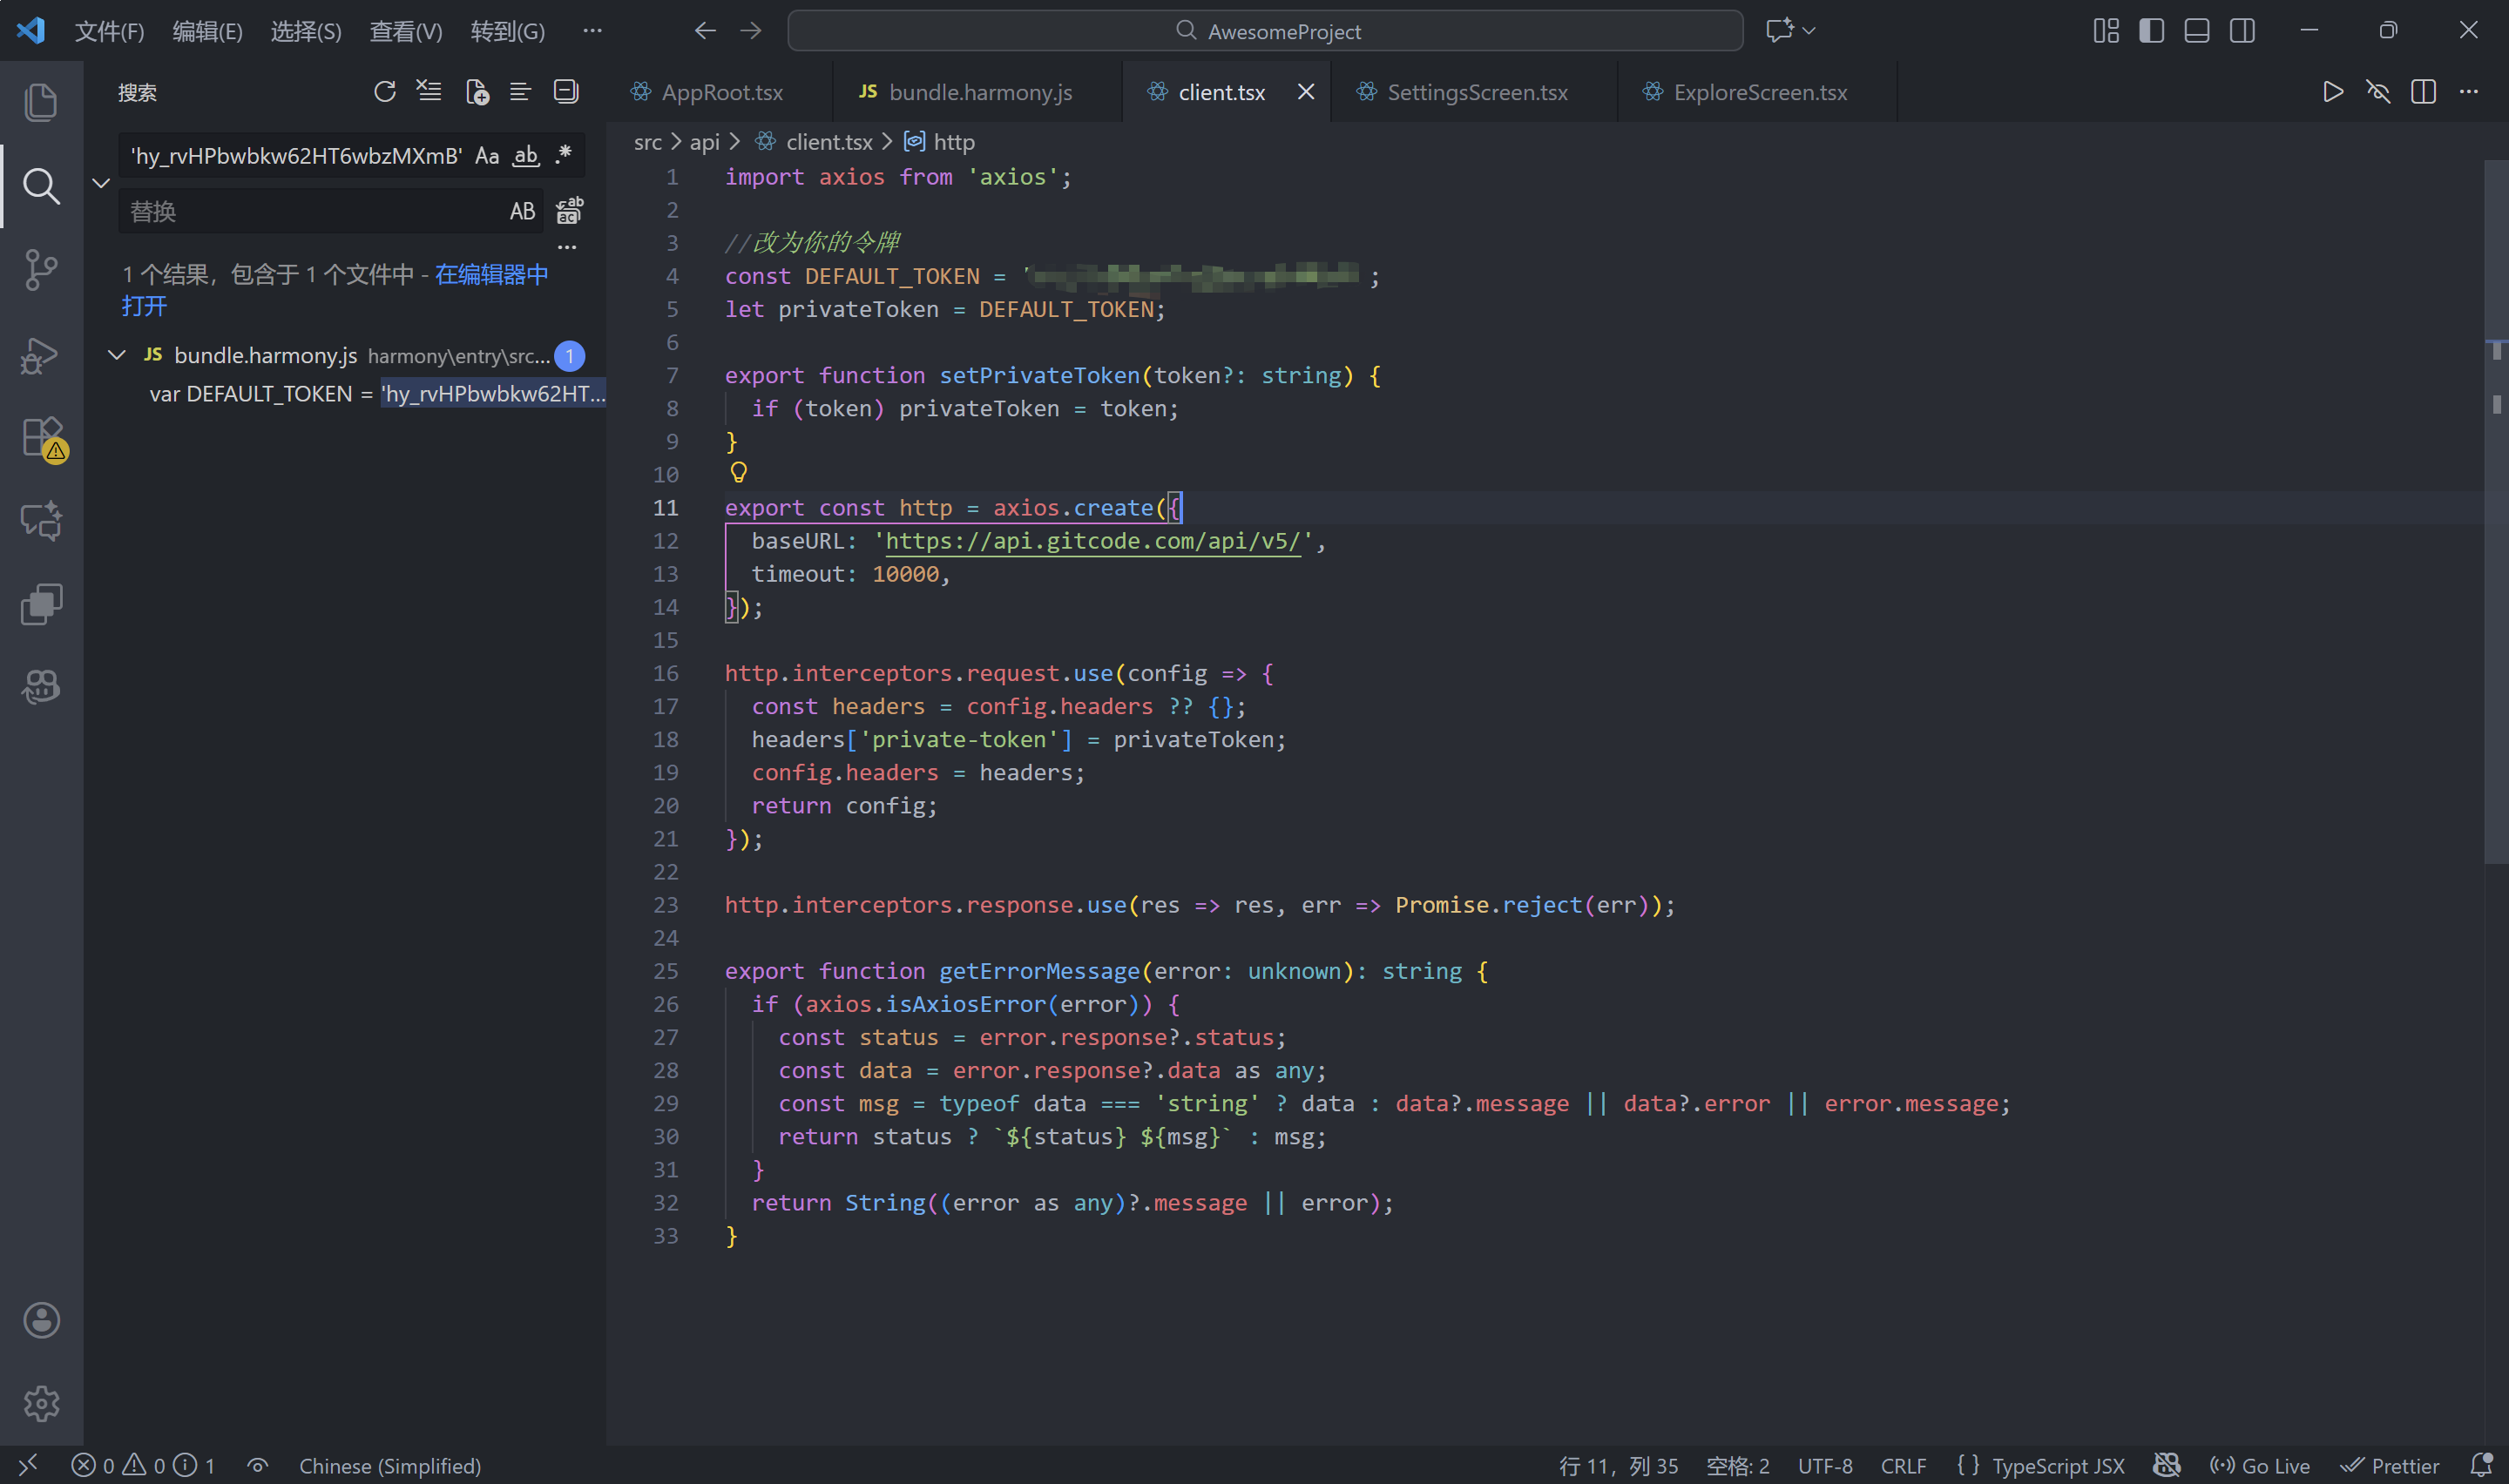Click the editor vertical scrollbar slider
2509x1484 pixels.
click(2496, 510)
